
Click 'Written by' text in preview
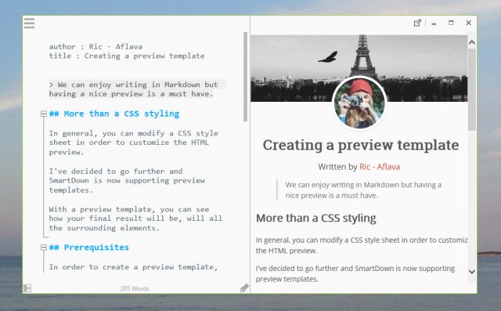[x=337, y=167]
